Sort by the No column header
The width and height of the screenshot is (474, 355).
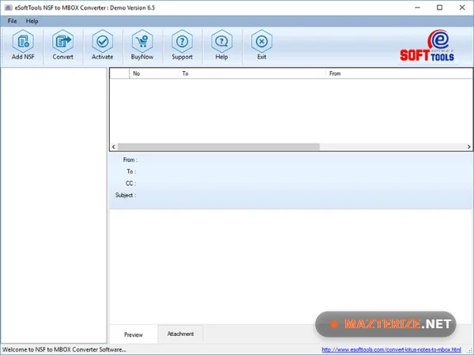154,73
